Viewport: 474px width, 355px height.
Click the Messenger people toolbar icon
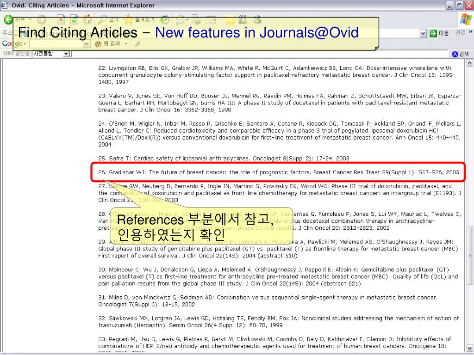tap(257, 20)
